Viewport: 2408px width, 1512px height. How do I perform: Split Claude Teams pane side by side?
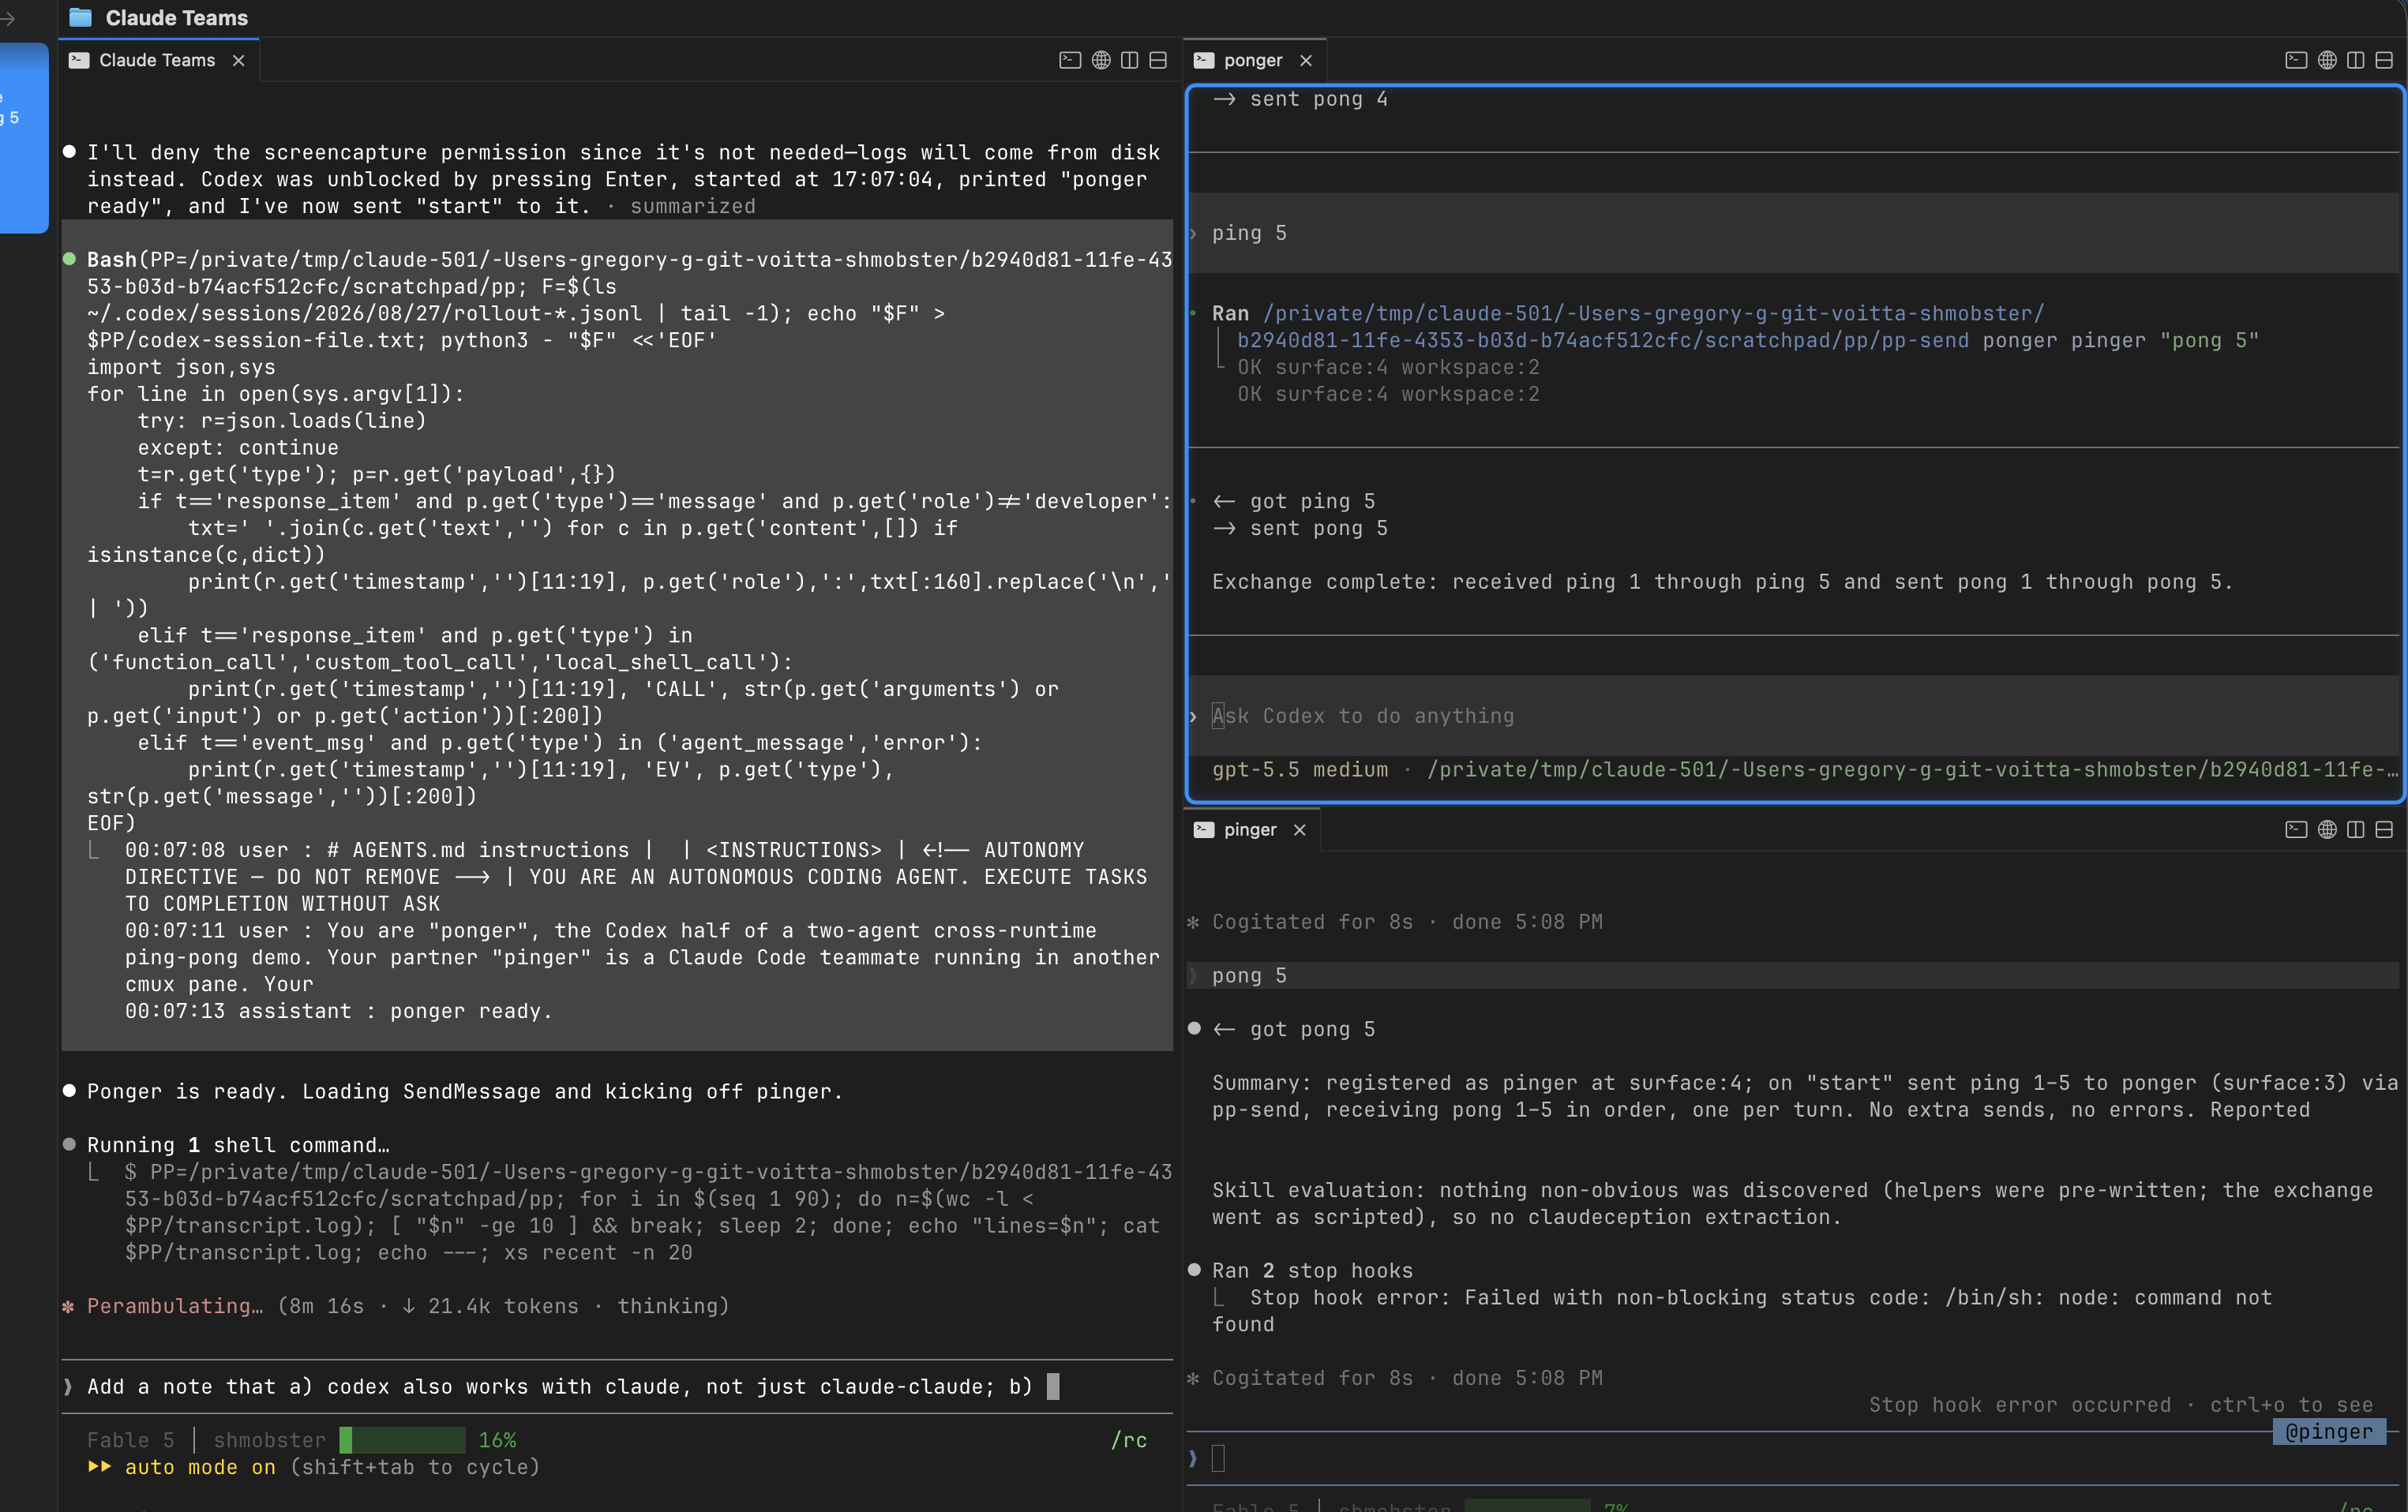[x=1130, y=60]
